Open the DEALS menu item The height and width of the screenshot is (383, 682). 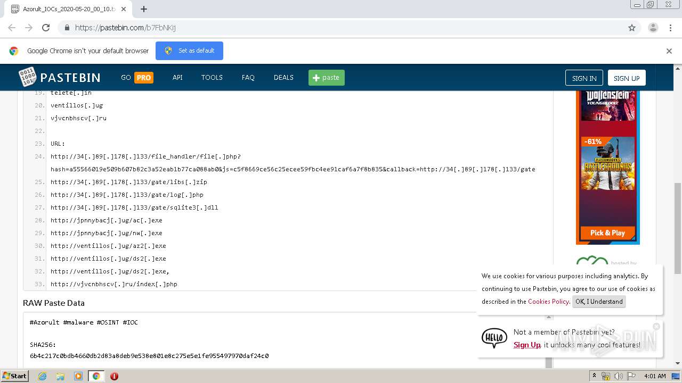tap(283, 78)
